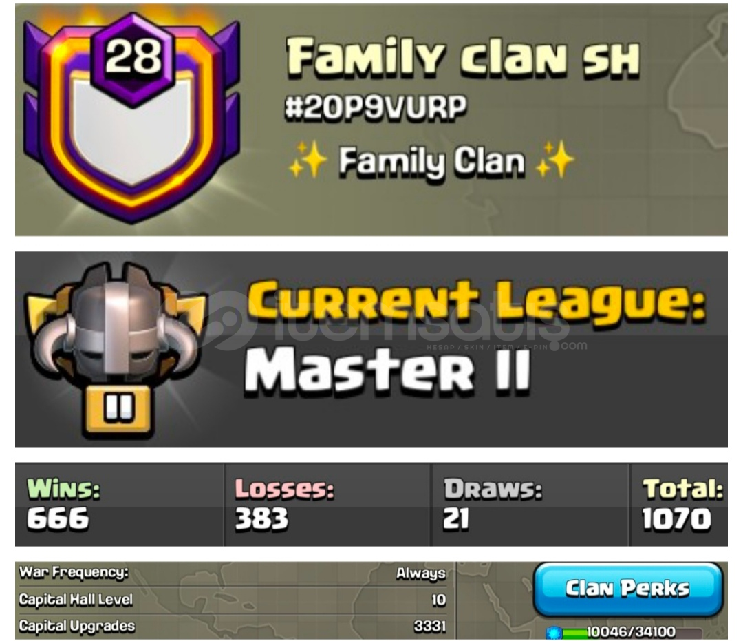Click the Capital Upgrades 3331 row

(233, 627)
